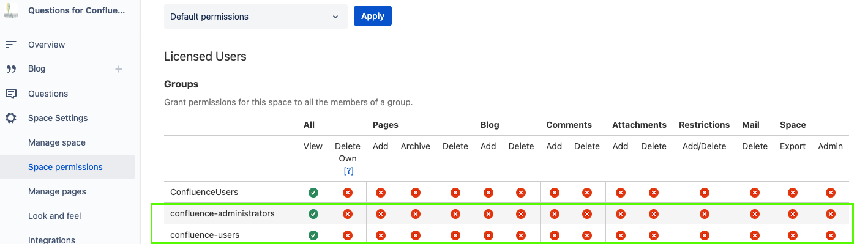
Task: Open Manage space settings
Action: click(57, 142)
